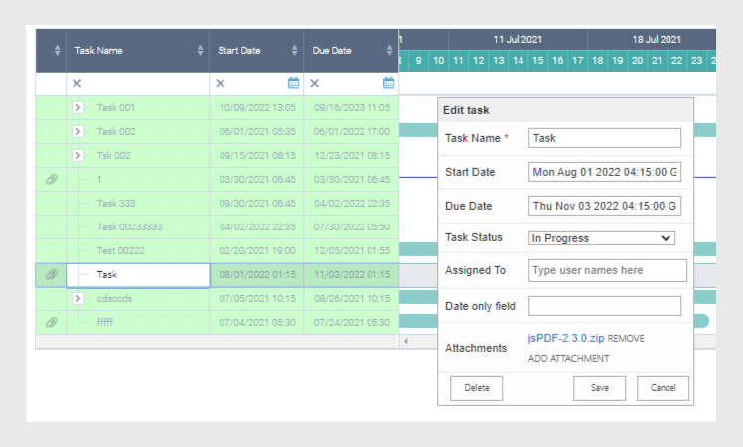Click the Start Date field in Edit task
The width and height of the screenshot is (743, 447).
coord(605,172)
